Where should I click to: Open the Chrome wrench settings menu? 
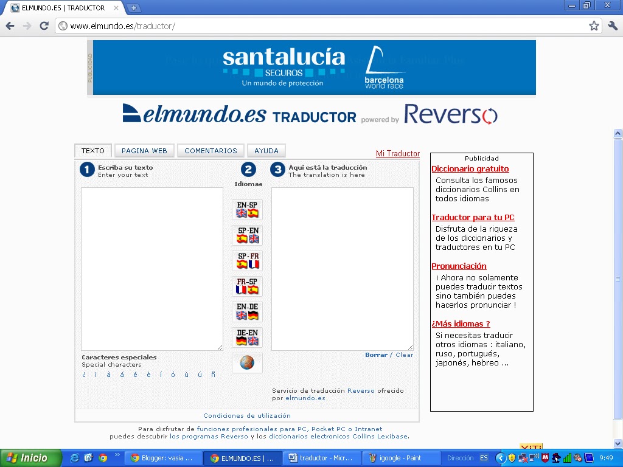pos(613,26)
